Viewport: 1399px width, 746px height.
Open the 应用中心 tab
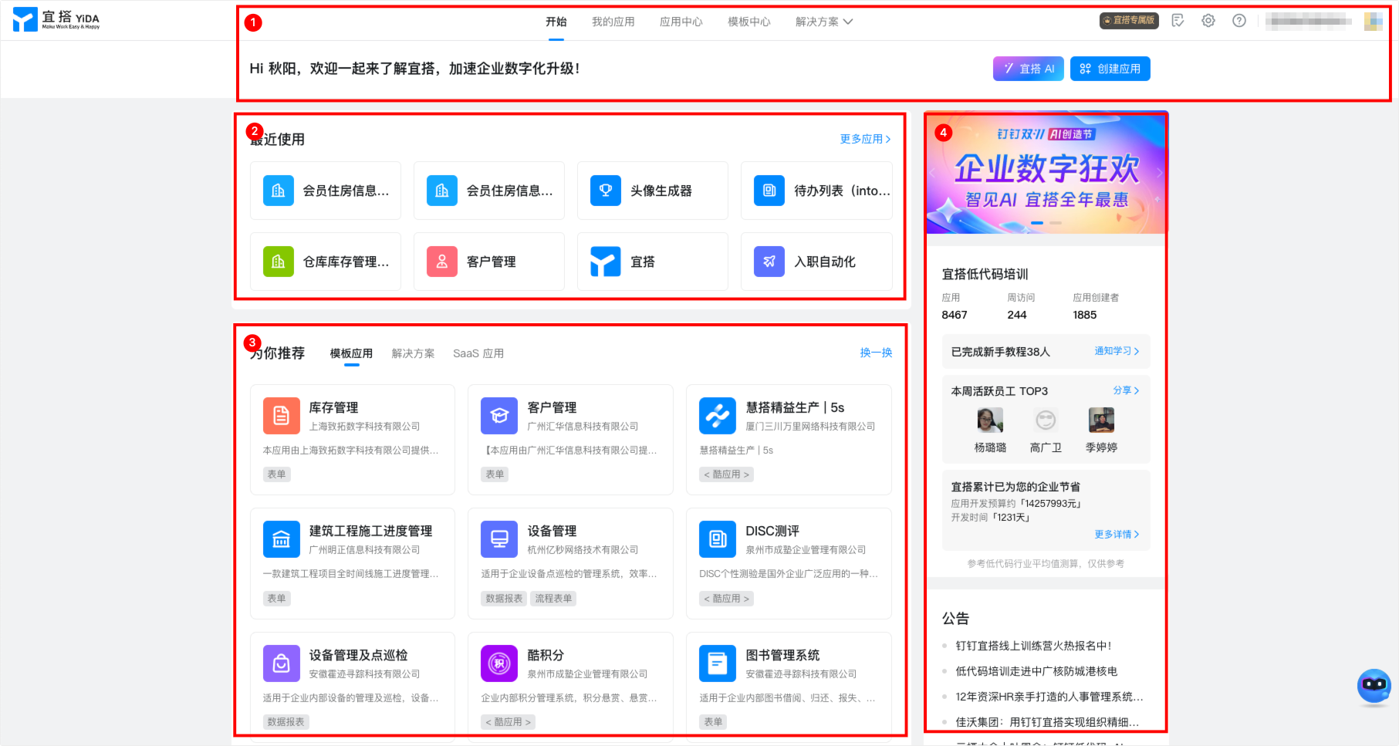pos(681,22)
